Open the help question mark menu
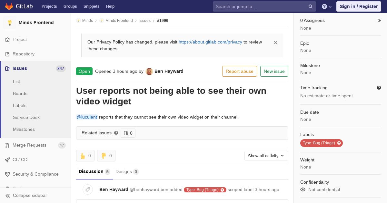Screen dimensions: 387x203 327,6
